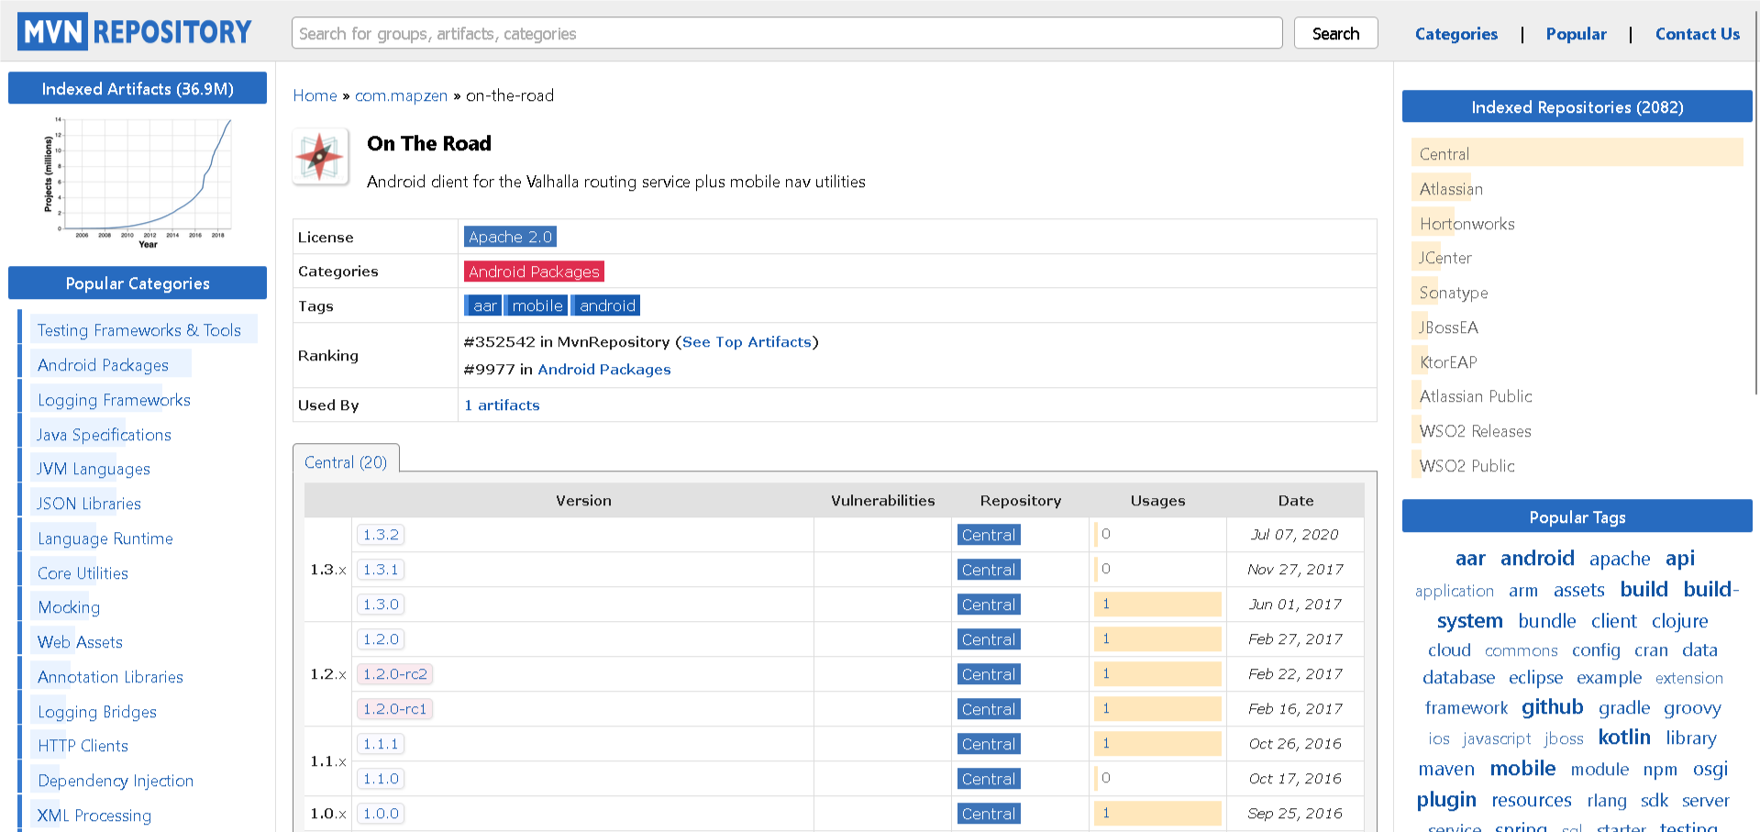This screenshot has height=832, width=1760.
Task: Open WSO2 Releases repository
Action: coord(1475,431)
